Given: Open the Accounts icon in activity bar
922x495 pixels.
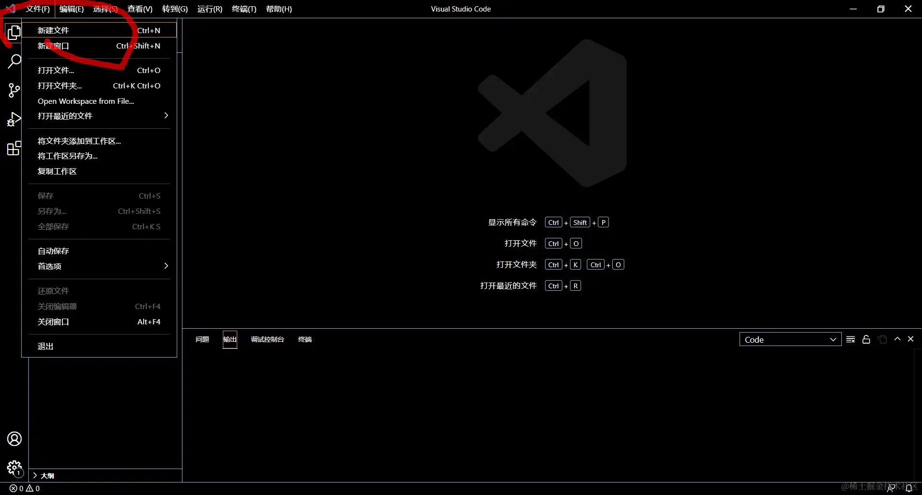Looking at the screenshot, I should 14,439.
